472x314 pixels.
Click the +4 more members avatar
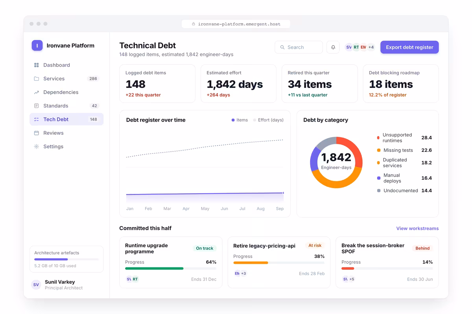pyautogui.click(x=371, y=47)
